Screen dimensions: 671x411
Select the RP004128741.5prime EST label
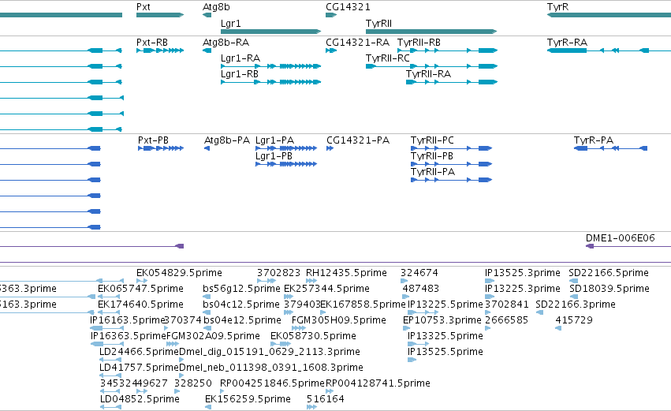tap(378, 383)
